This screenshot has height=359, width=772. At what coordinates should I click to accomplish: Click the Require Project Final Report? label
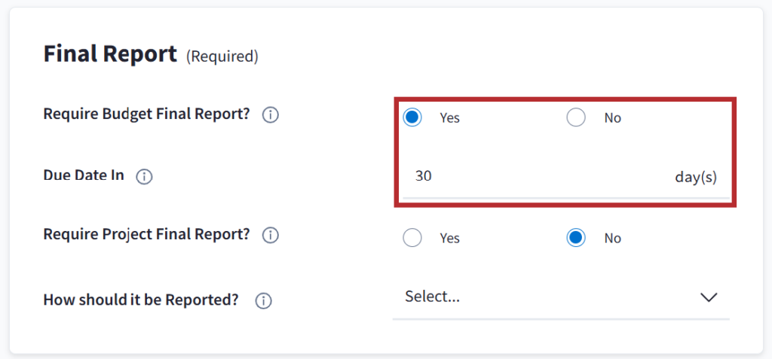[x=146, y=234]
